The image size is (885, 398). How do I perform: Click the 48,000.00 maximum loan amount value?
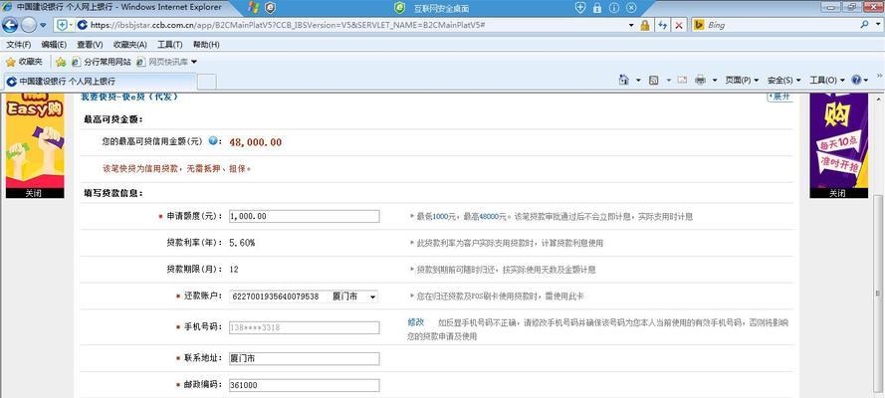tap(256, 142)
